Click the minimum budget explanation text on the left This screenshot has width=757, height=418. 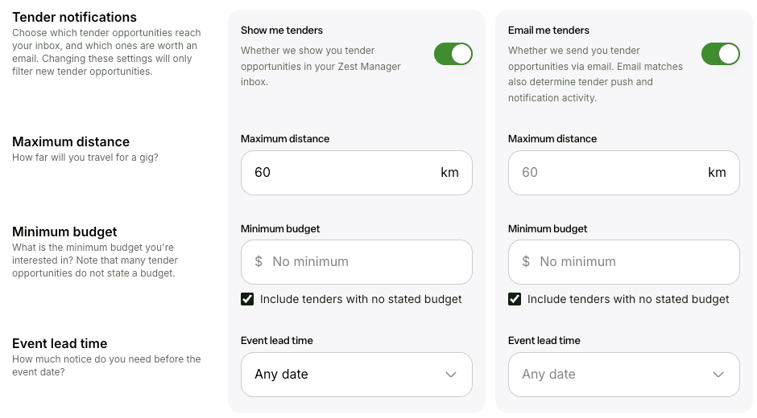coord(95,260)
